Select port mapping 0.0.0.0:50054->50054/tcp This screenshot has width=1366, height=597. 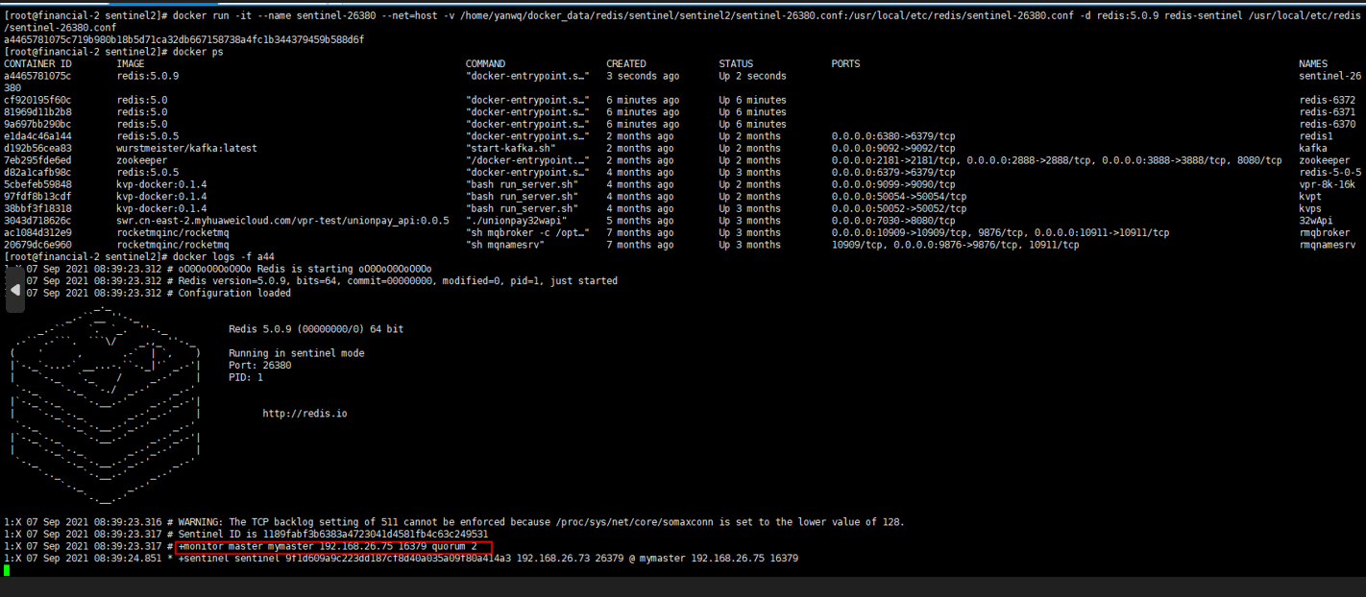click(899, 197)
